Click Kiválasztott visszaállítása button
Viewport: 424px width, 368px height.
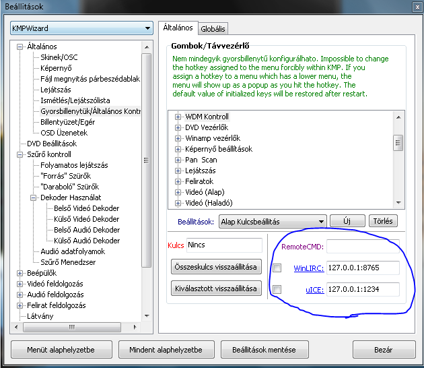click(216, 288)
